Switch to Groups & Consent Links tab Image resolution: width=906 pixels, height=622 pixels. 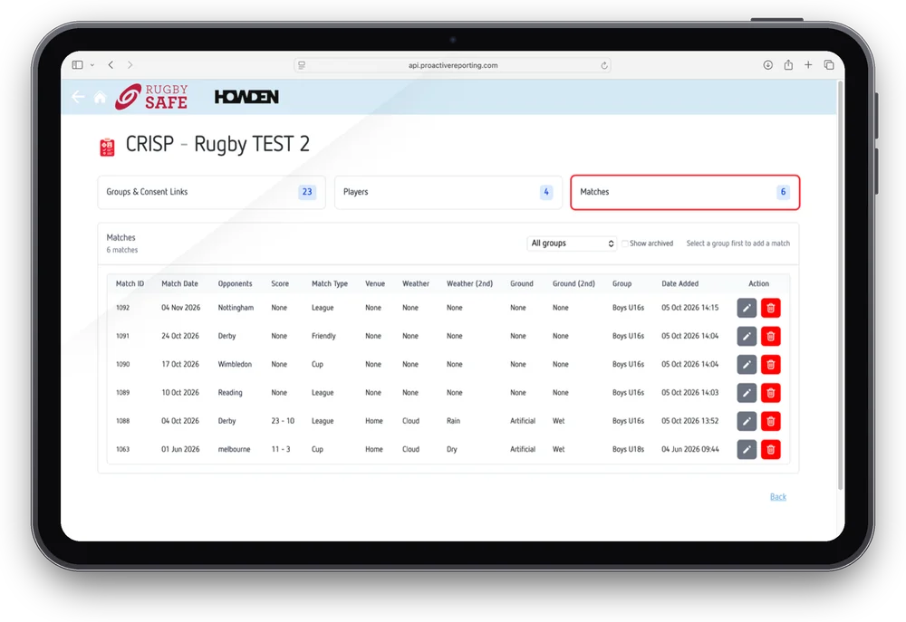[211, 192]
